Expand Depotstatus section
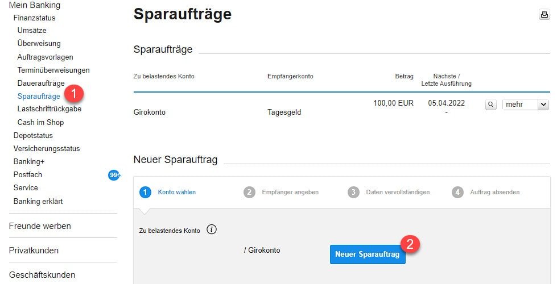This screenshot has width=557, height=284. 33,135
